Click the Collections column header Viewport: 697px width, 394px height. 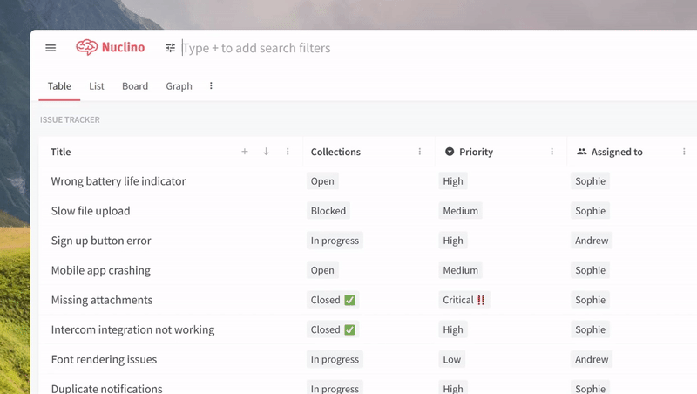click(335, 152)
